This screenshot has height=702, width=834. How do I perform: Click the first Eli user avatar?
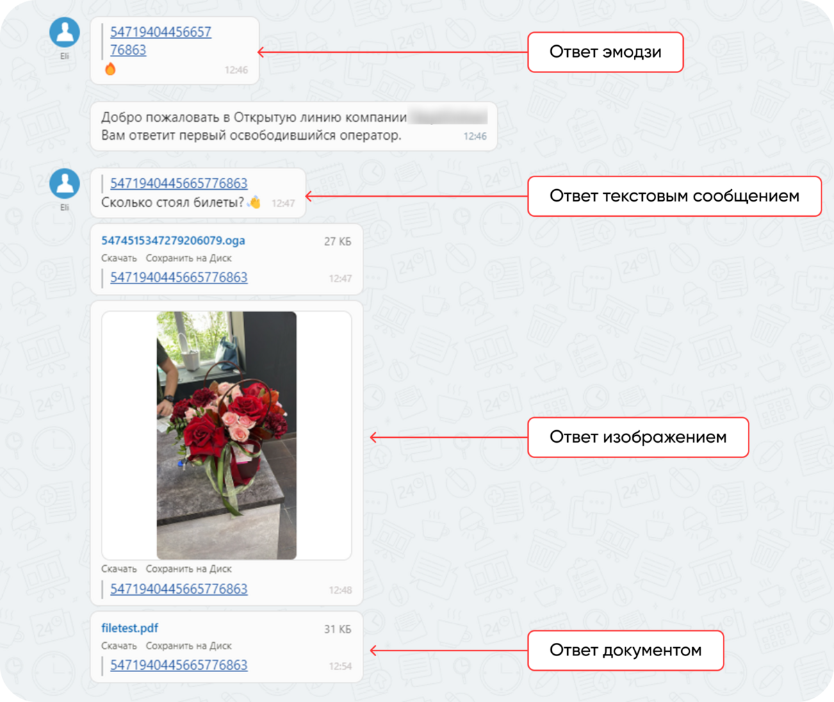coord(65,32)
